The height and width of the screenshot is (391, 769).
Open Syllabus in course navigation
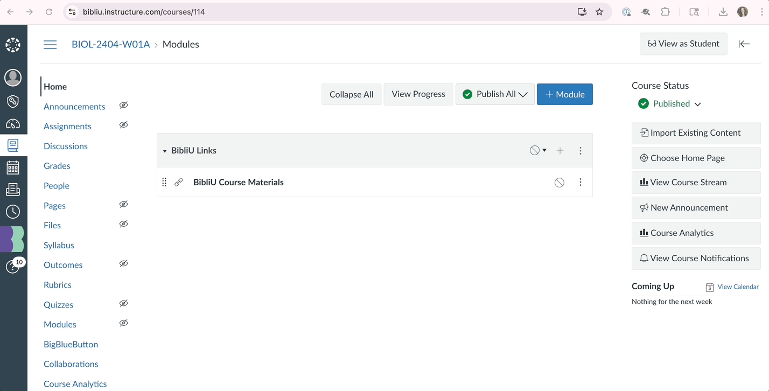(59, 245)
